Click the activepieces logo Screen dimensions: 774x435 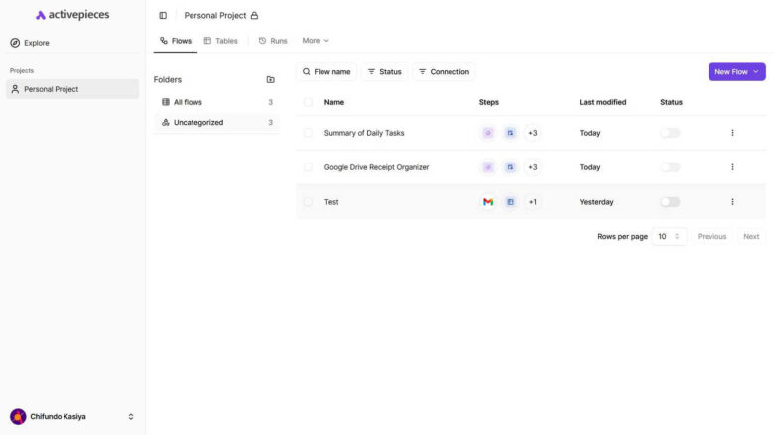(72, 15)
